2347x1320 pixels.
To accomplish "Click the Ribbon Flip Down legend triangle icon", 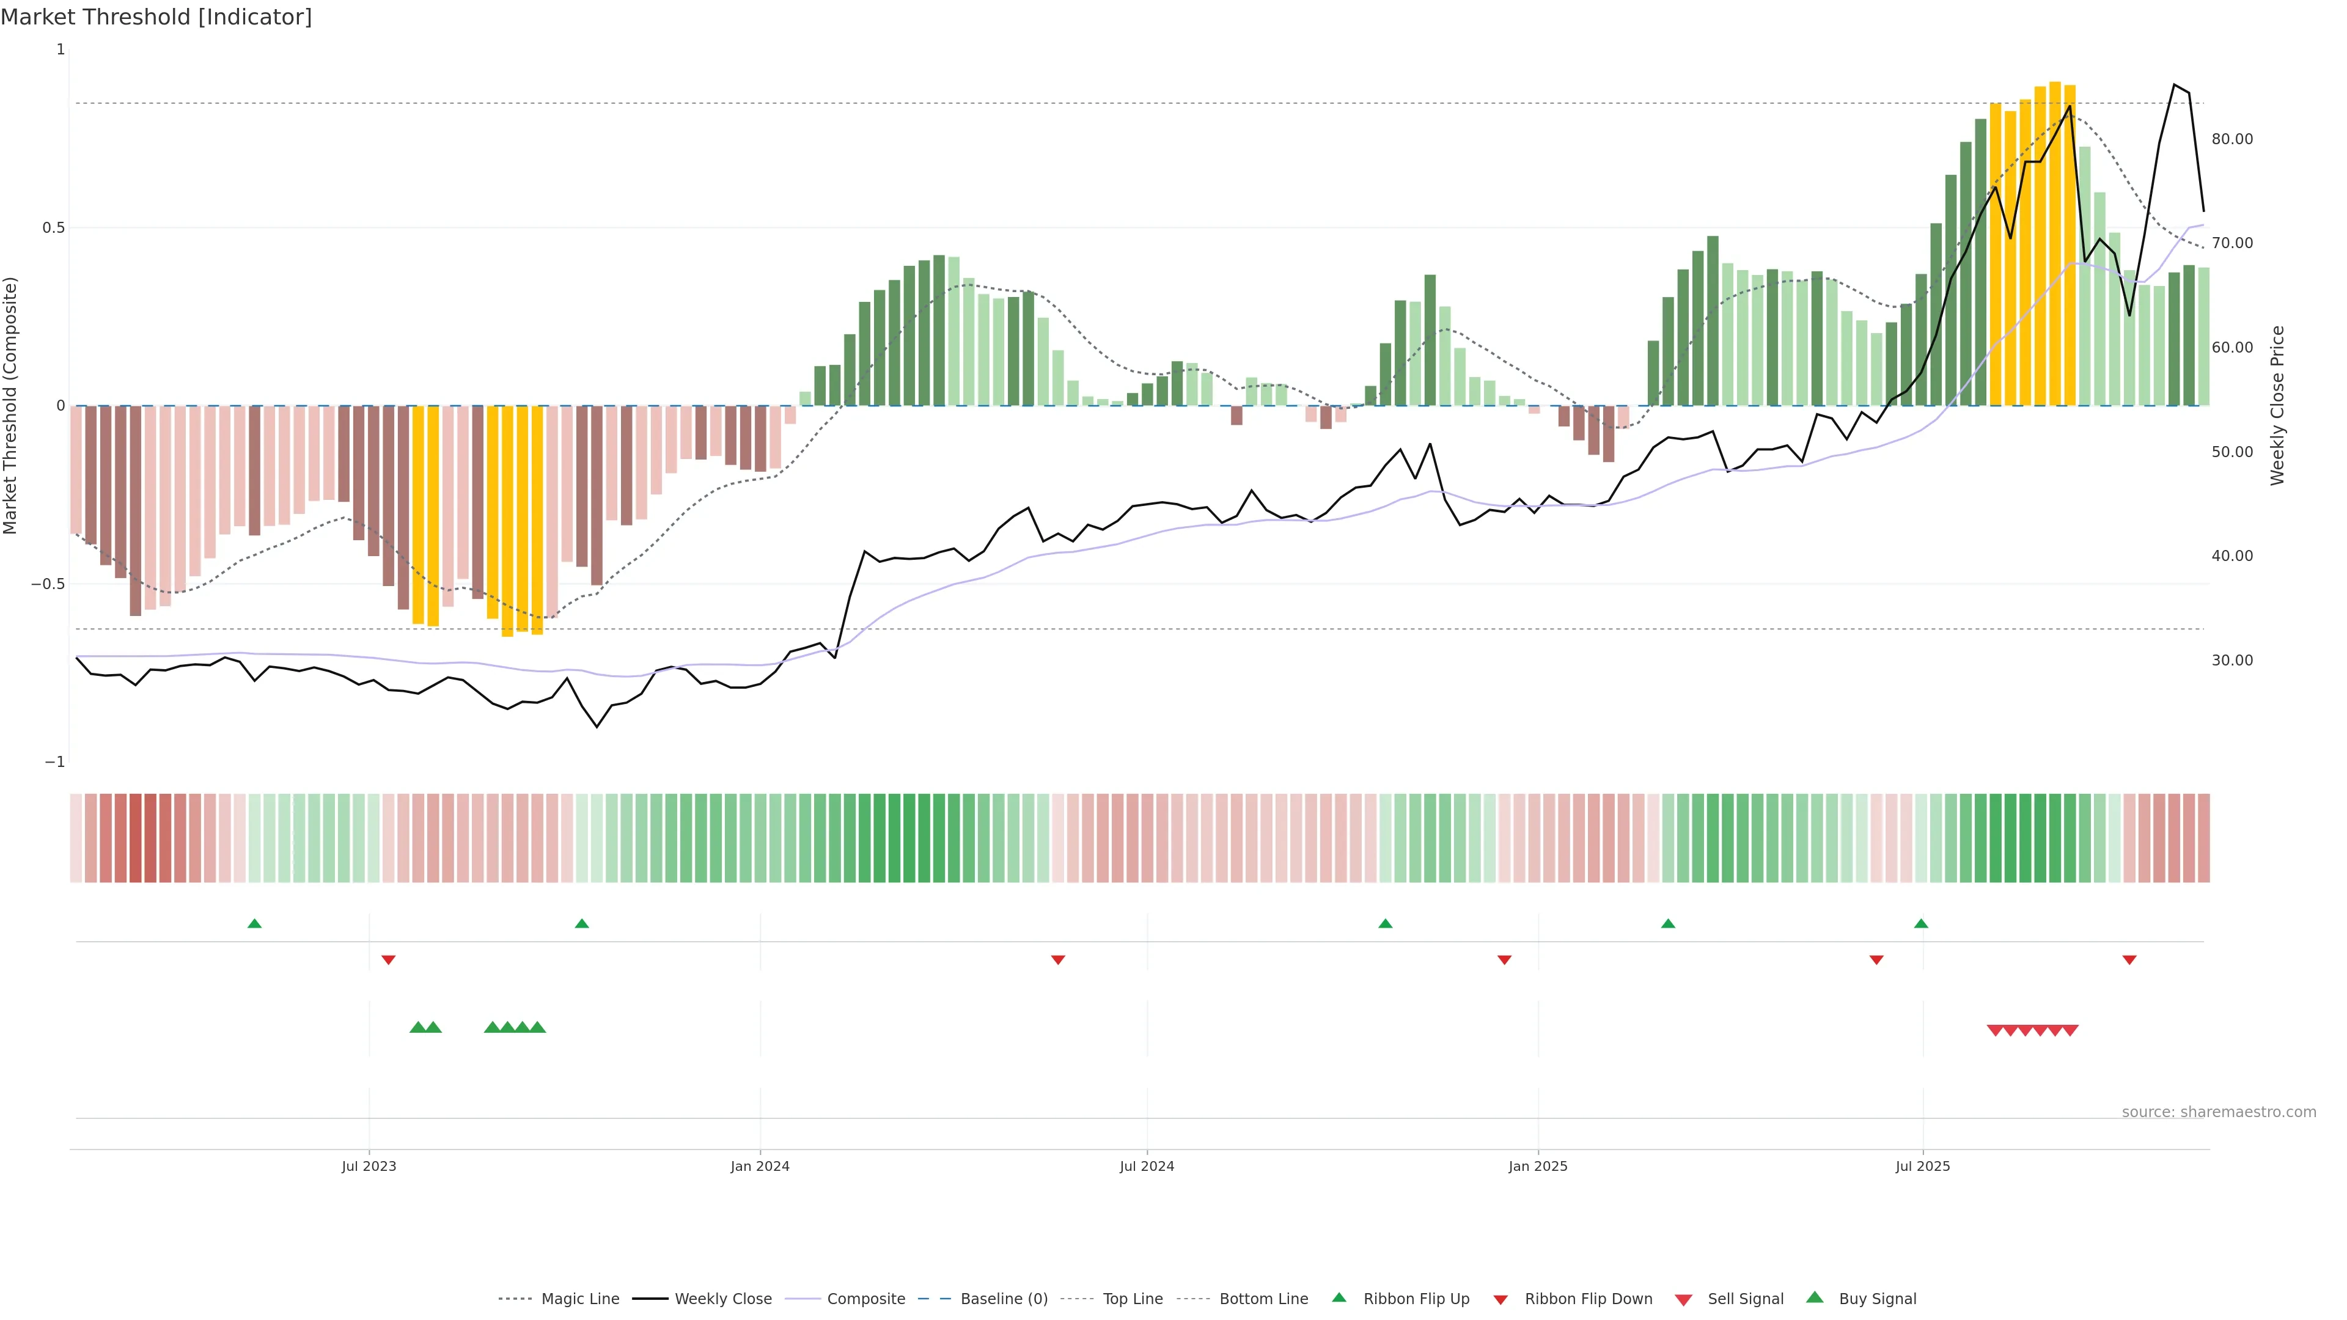I will (1500, 1300).
